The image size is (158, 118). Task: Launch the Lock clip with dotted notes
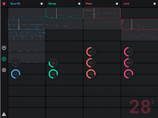[x=139, y=35]
